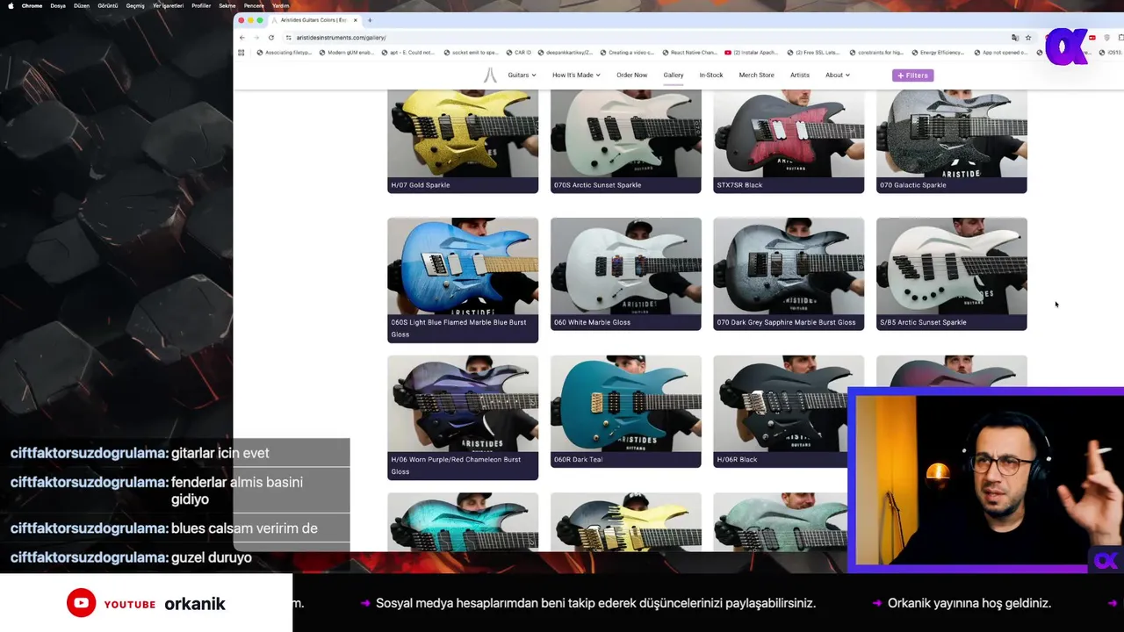Screen dimensions: 1124x632
Task: Open the In-Stock page
Action: [x=711, y=75]
